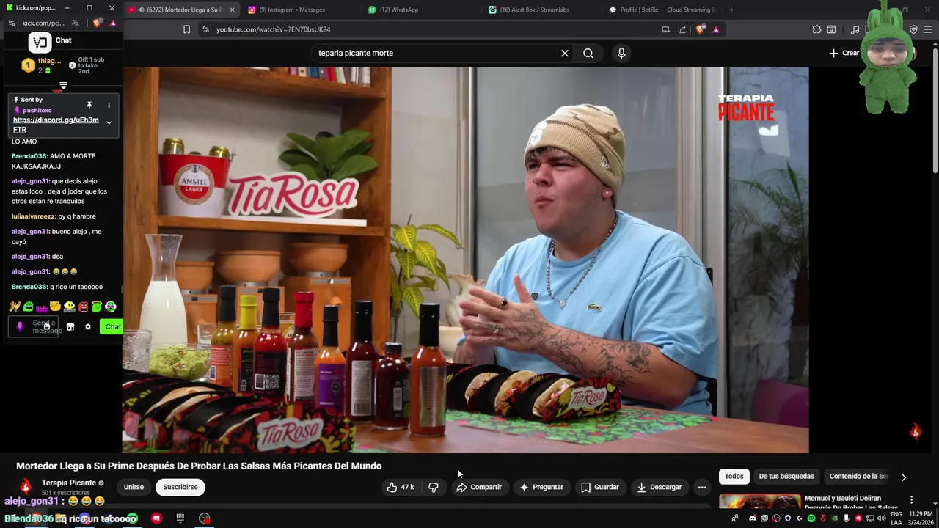Select the Todos filter chip
939x528 pixels.
734,477
